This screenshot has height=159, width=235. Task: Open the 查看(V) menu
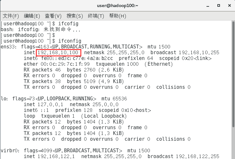click(x=53, y=16)
